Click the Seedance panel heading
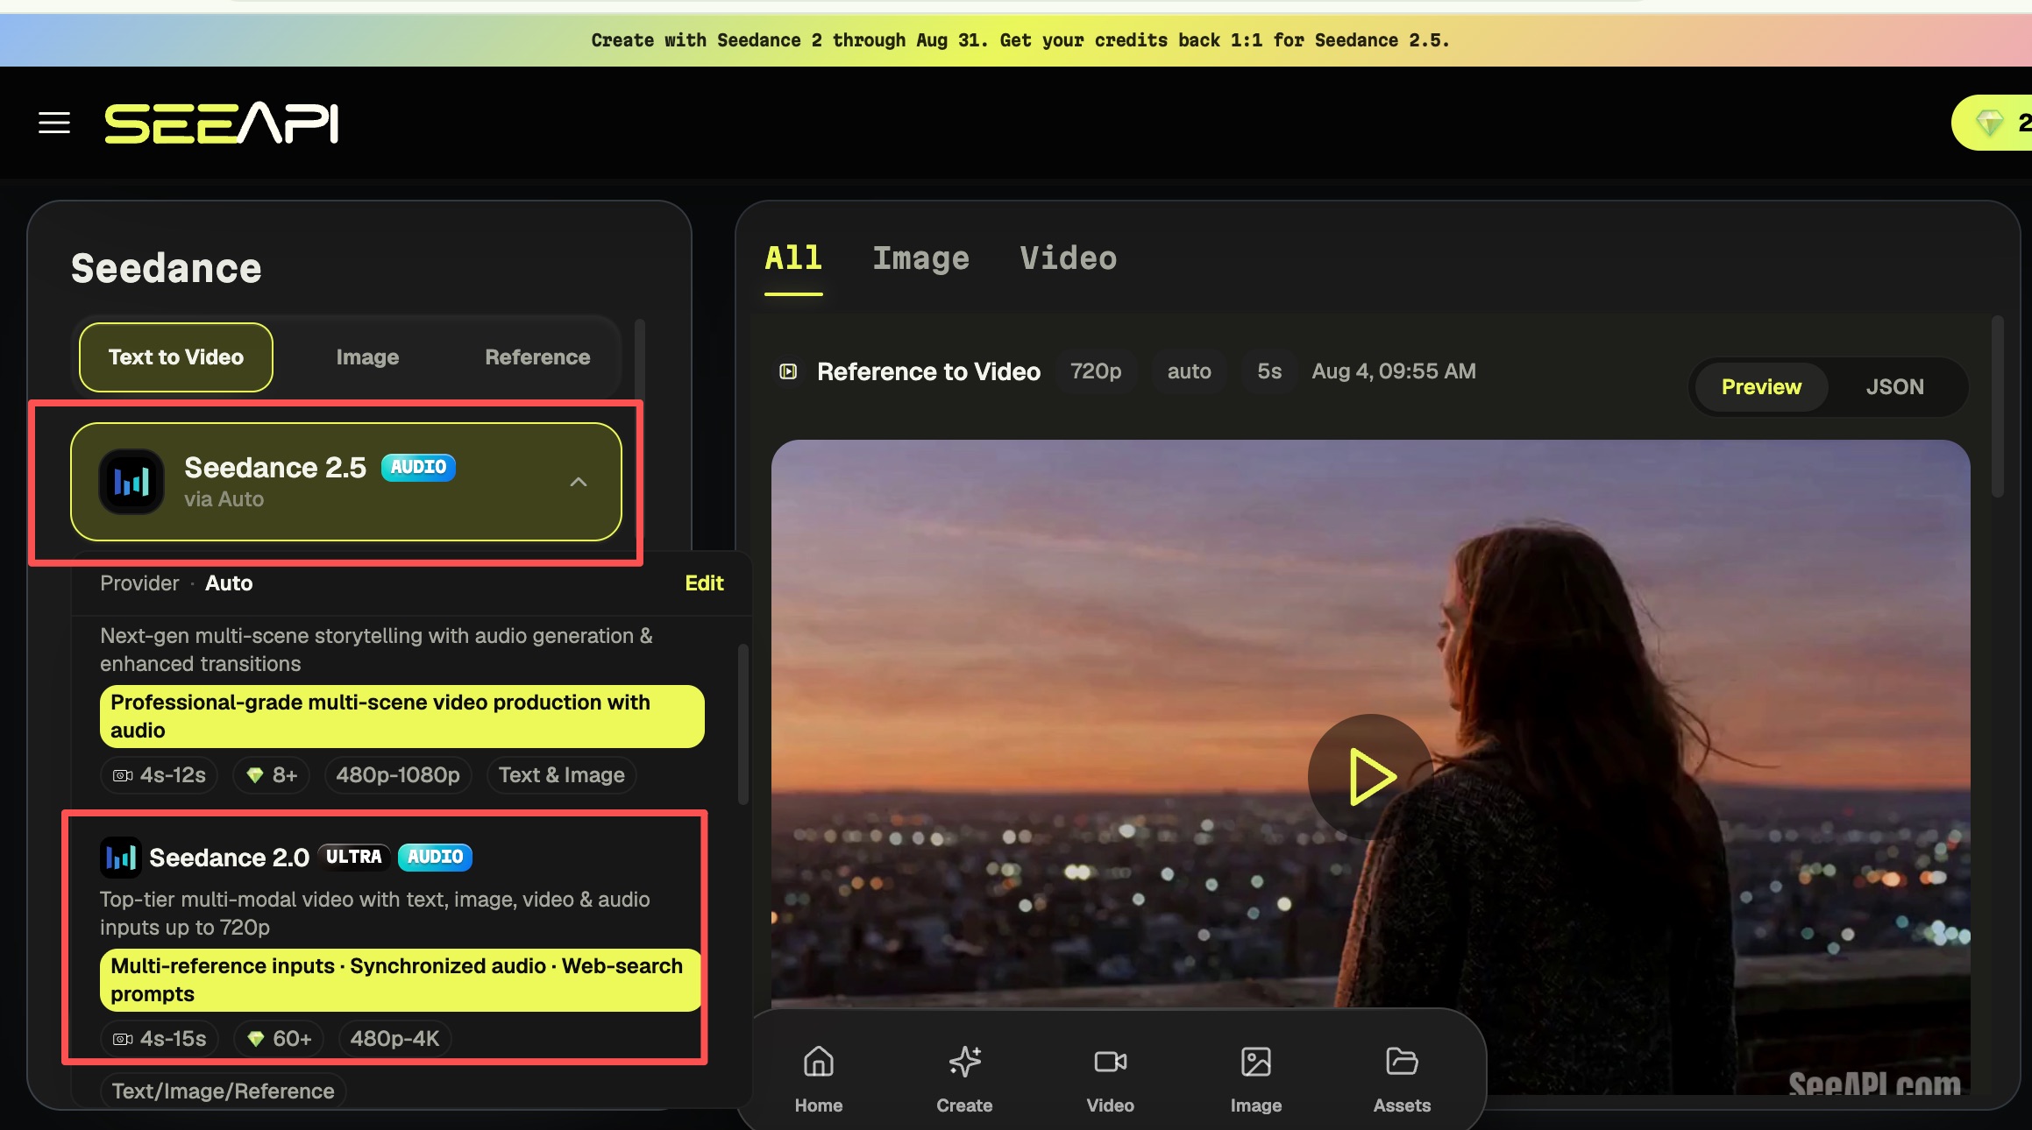This screenshot has width=2032, height=1130. click(x=167, y=268)
